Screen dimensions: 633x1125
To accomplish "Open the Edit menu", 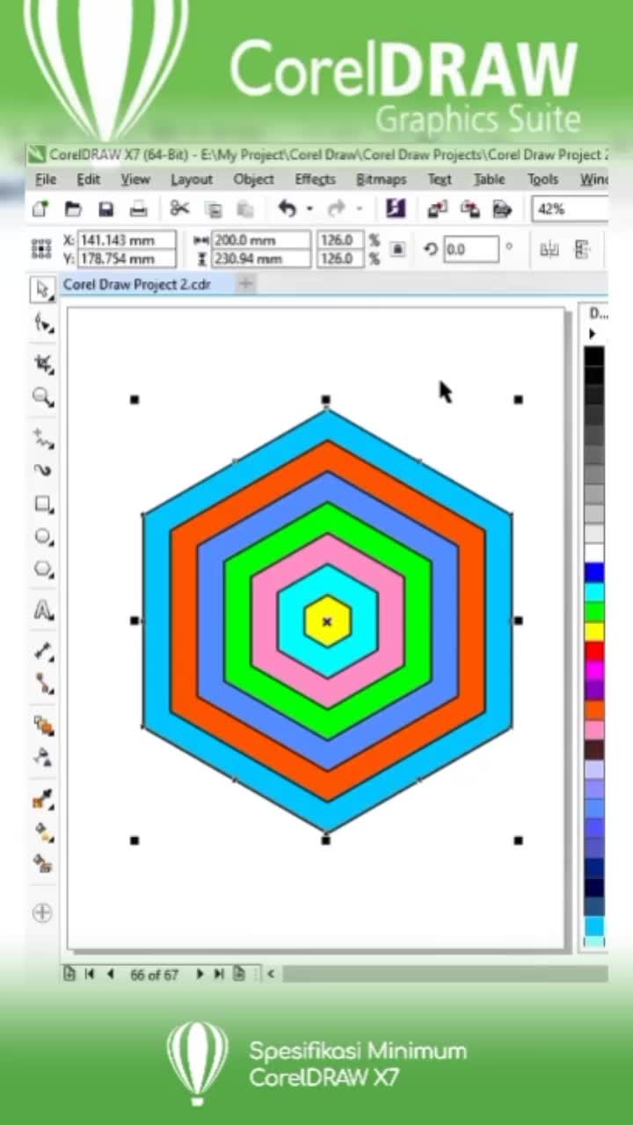I will 88,179.
